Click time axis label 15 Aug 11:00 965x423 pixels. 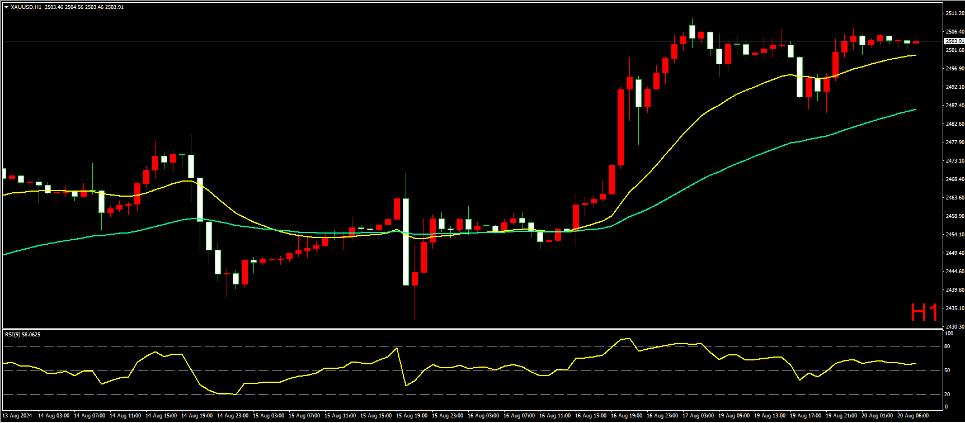click(340, 416)
